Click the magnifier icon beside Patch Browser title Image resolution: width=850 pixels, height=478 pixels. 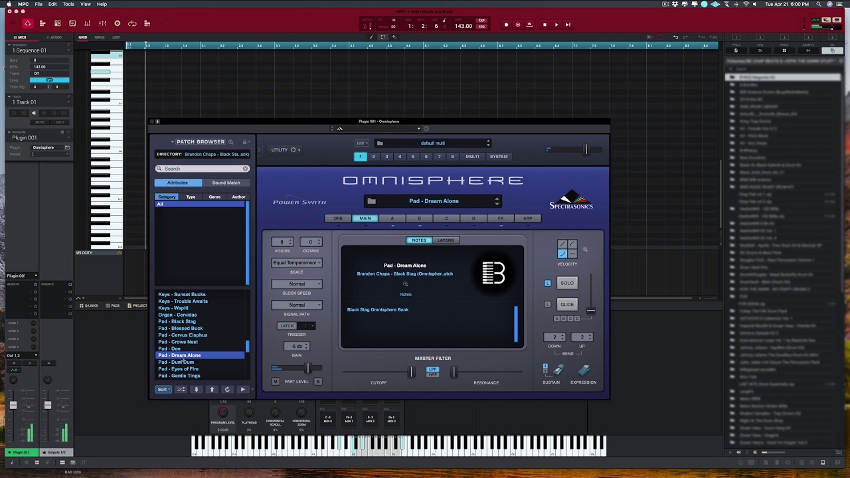(230, 141)
